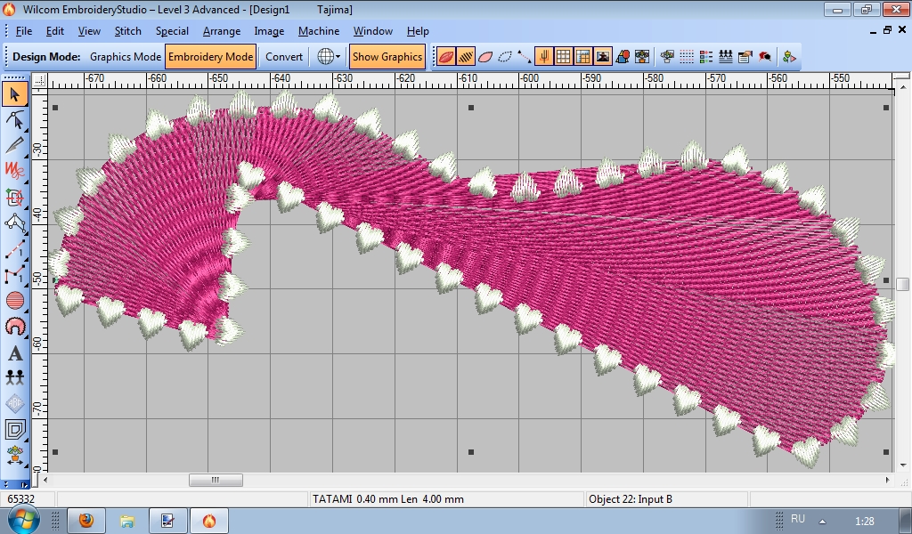Click the knife cutting tool

[14, 145]
